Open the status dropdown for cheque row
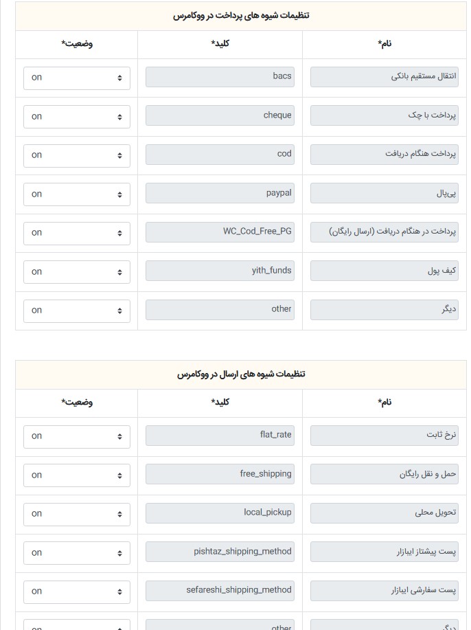 pyautogui.click(x=77, y=116)
